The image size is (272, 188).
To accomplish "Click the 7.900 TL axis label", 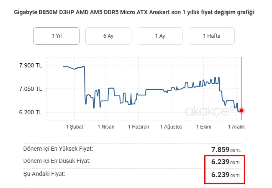I will pyautogui.click(x=31, y=65).
